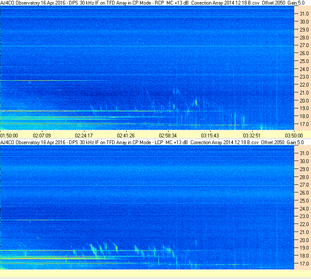This screenshot has width=311, height=279.
Task: Select the 03:32:51 time axis label
Action: (x=252, y=136)
